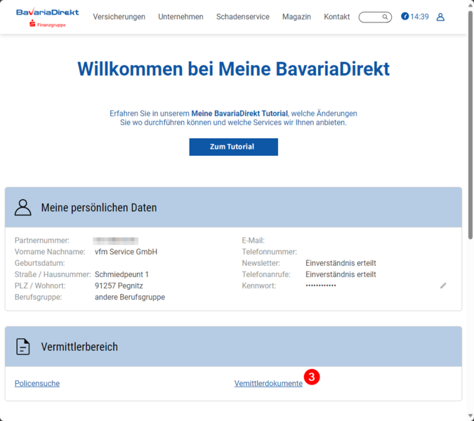This screenshot has width=474, height=421.
Task: Click the person icon in Meine persönlichen Daten header
Action: [x=22, y=208]
